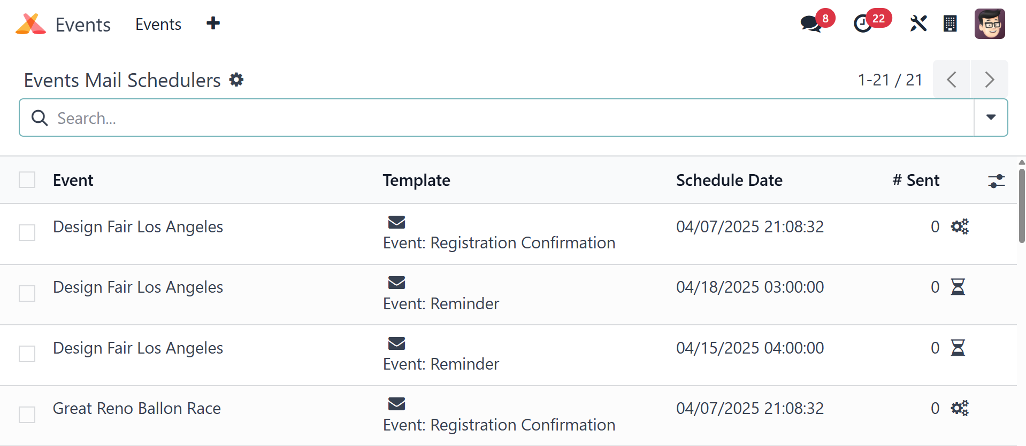Open the messages conversation icon

tap(811, 24)
